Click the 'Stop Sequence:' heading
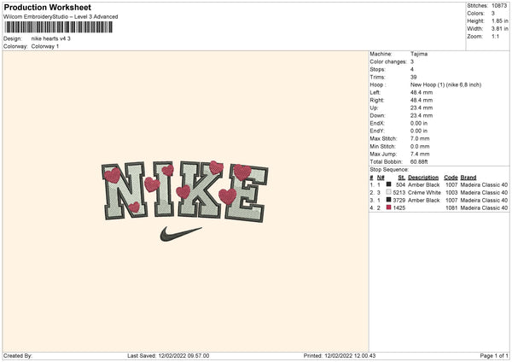This screenshot has height=362, width=512. [389, 170]
